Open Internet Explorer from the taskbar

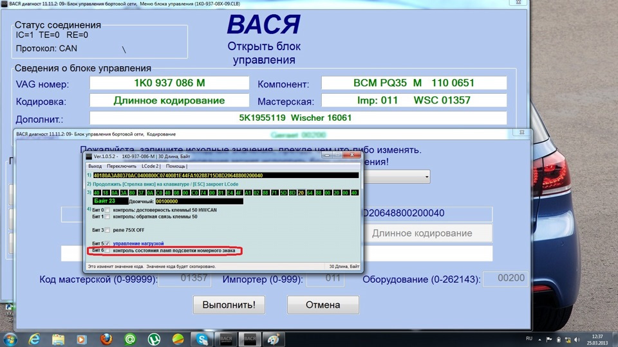(34, 339)
